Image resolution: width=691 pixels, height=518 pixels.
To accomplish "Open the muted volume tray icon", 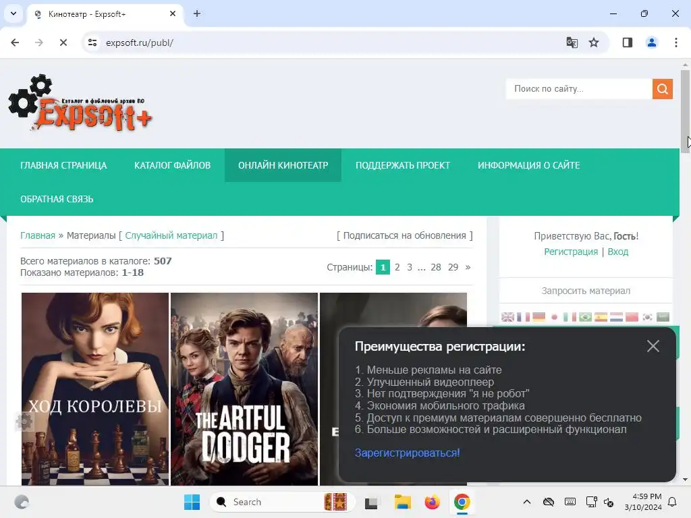I will point(609,502).
